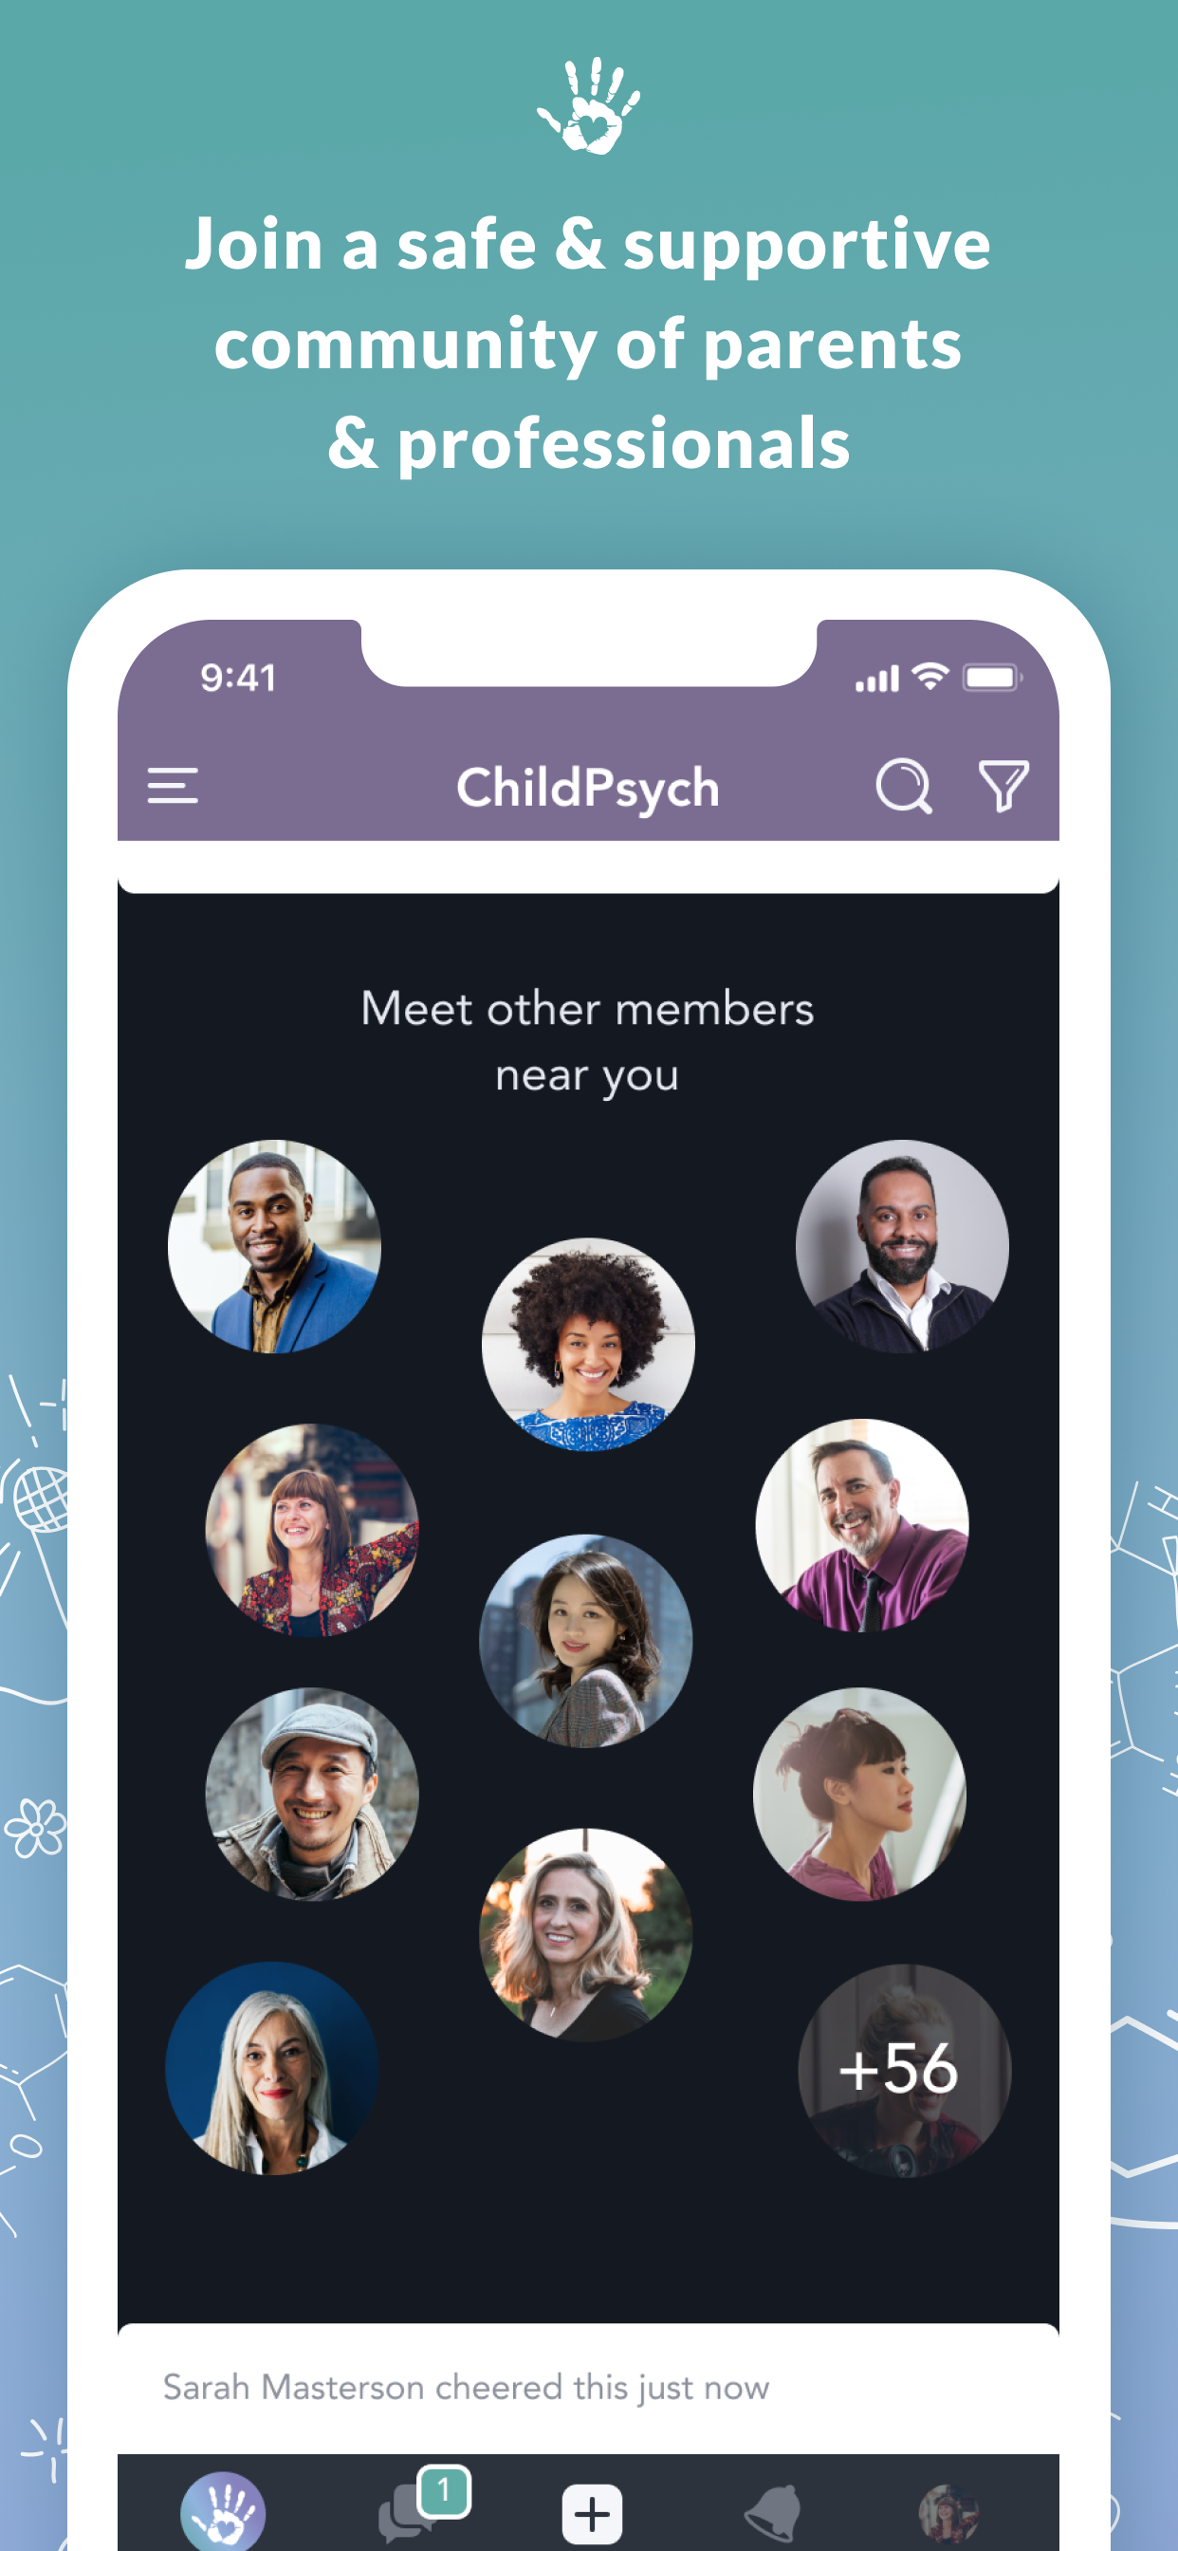The width and height of the screenshot is (1178, 2551).
Task: Tap the search magnifier icon
Action: (904, 787)
